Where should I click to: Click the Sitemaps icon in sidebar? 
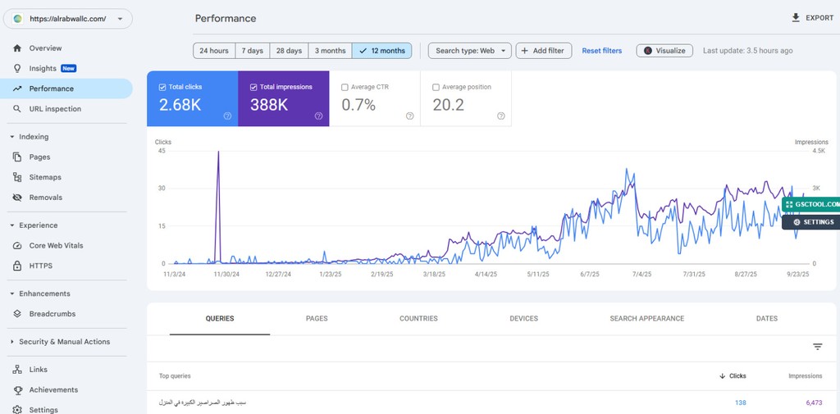pyautogui.click(x=18, y=177)
